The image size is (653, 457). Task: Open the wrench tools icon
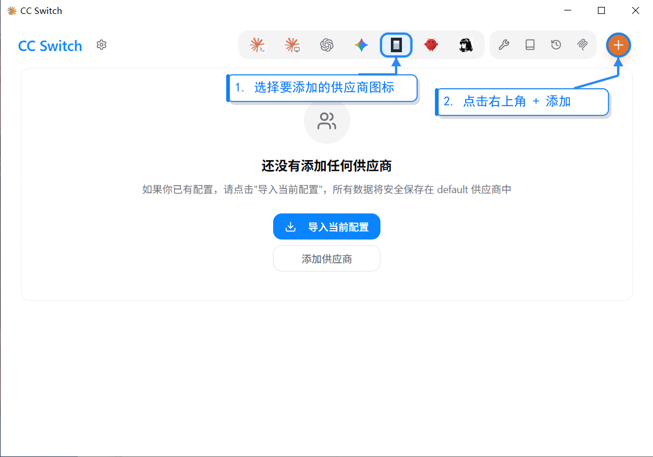(x=504, y=45)
